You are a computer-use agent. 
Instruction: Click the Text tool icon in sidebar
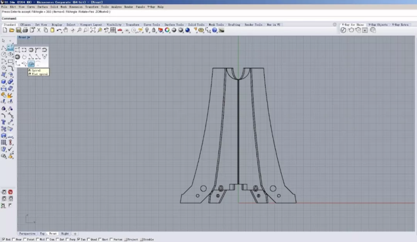click(4, 122)
